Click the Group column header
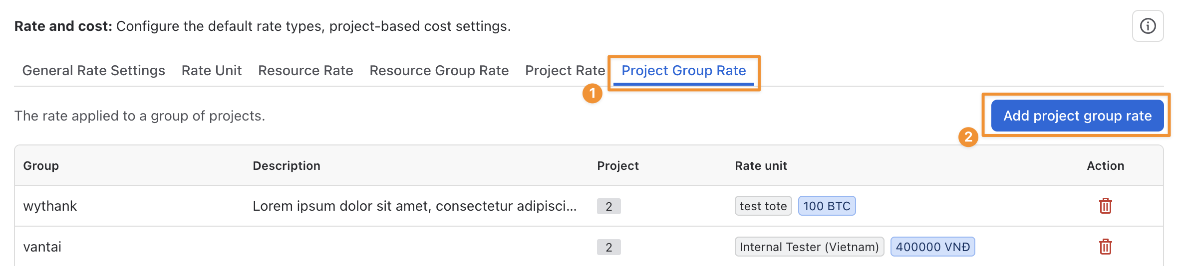 pyautogui.click(x=41, y=165)
